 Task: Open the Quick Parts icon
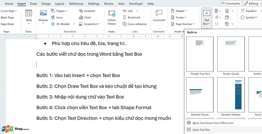[216, 11]
